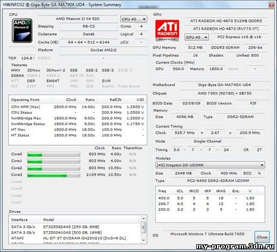Open the GPU #0 selector dropdown
This screenshot has height=252, width=277.
click(197, 37)
